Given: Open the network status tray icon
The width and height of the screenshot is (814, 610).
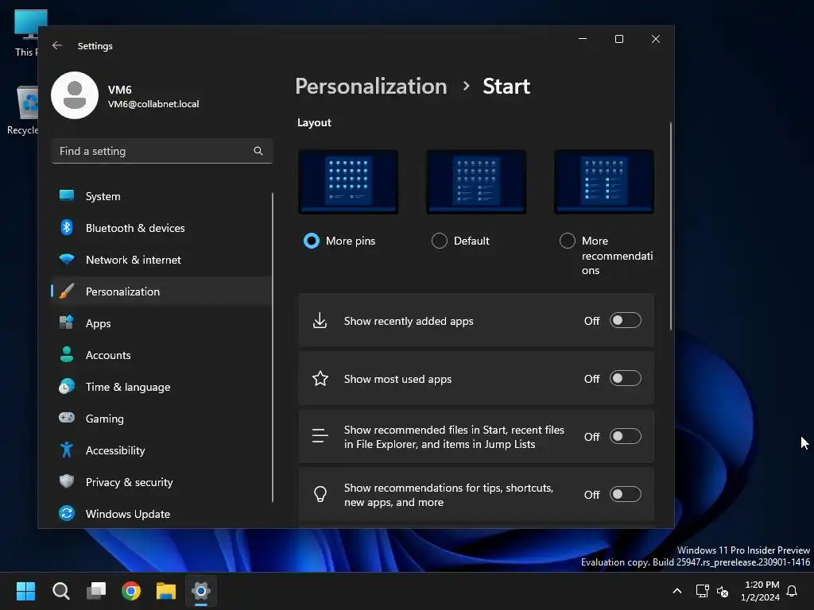Looking at the screenshot, I should pyautogui.click(x=702, y=591).
